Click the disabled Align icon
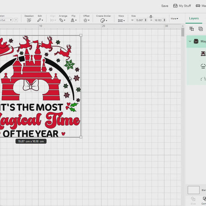206x206 pixels. [x=52, y=20]
